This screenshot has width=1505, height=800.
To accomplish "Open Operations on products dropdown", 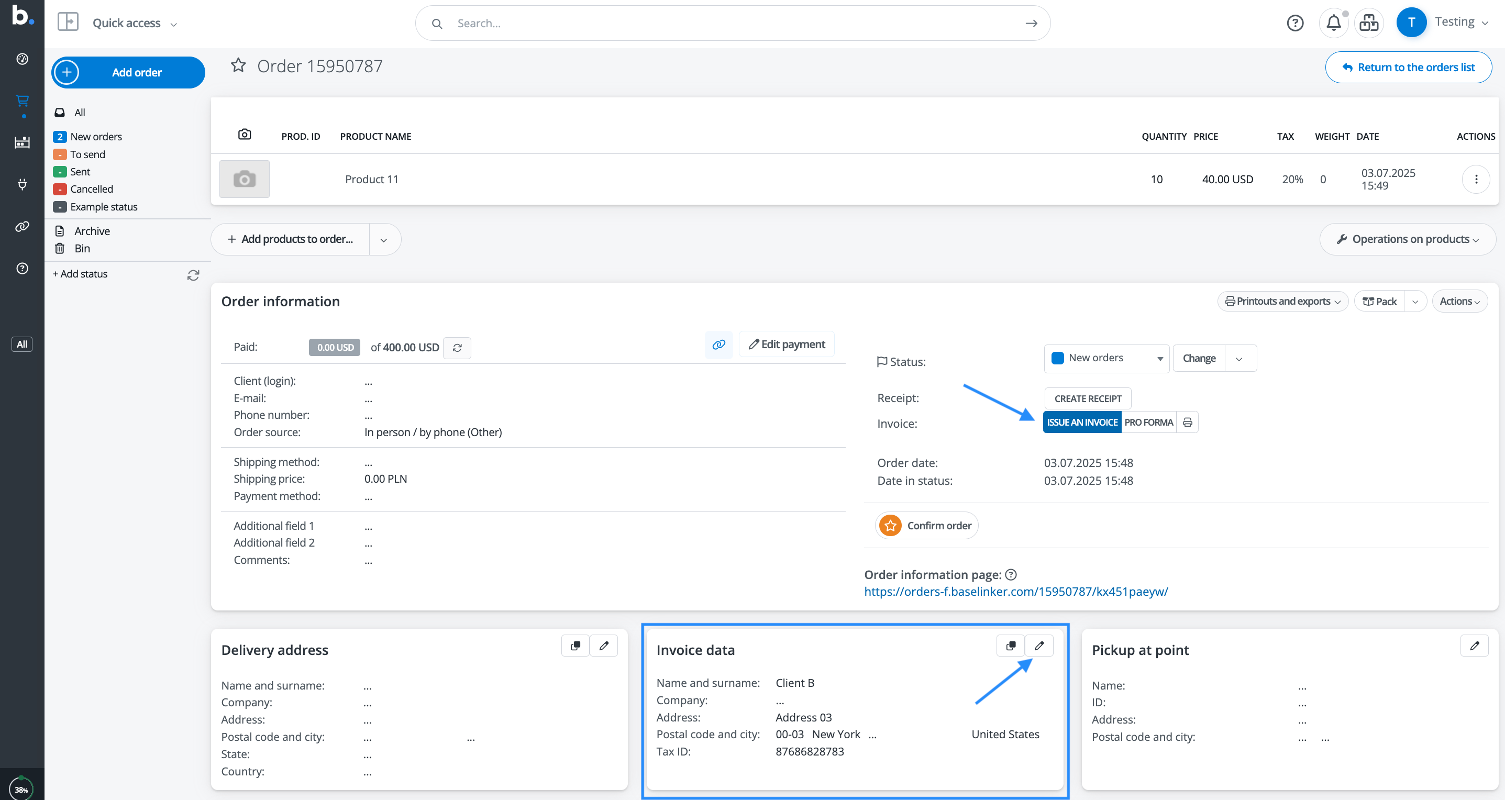I will click(1408, 239).
